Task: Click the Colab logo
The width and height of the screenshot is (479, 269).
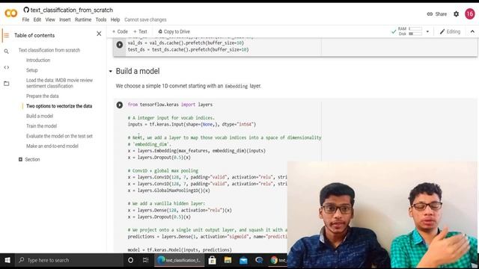Action: pos(11,13)
